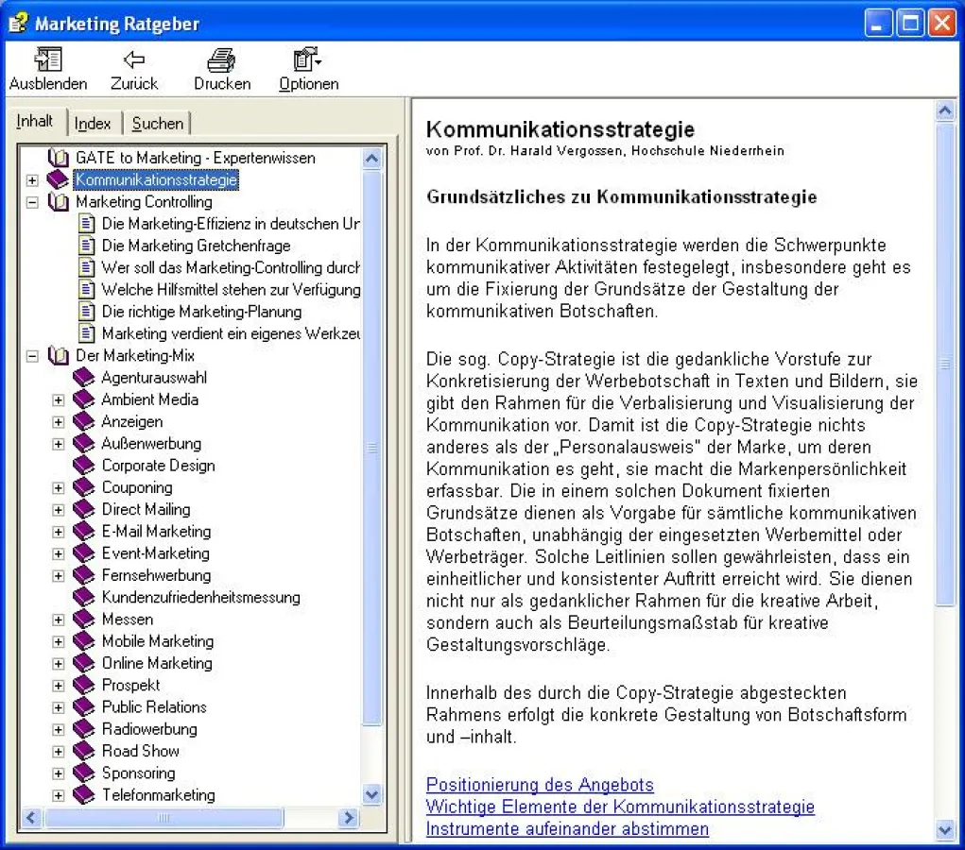Click the Ausblenden toolbar icon
The height and width of the screenshot is (850, 965).
(x=47, y=60)
